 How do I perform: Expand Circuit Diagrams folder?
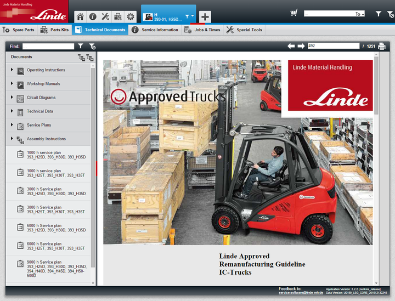tap(12, 97)
